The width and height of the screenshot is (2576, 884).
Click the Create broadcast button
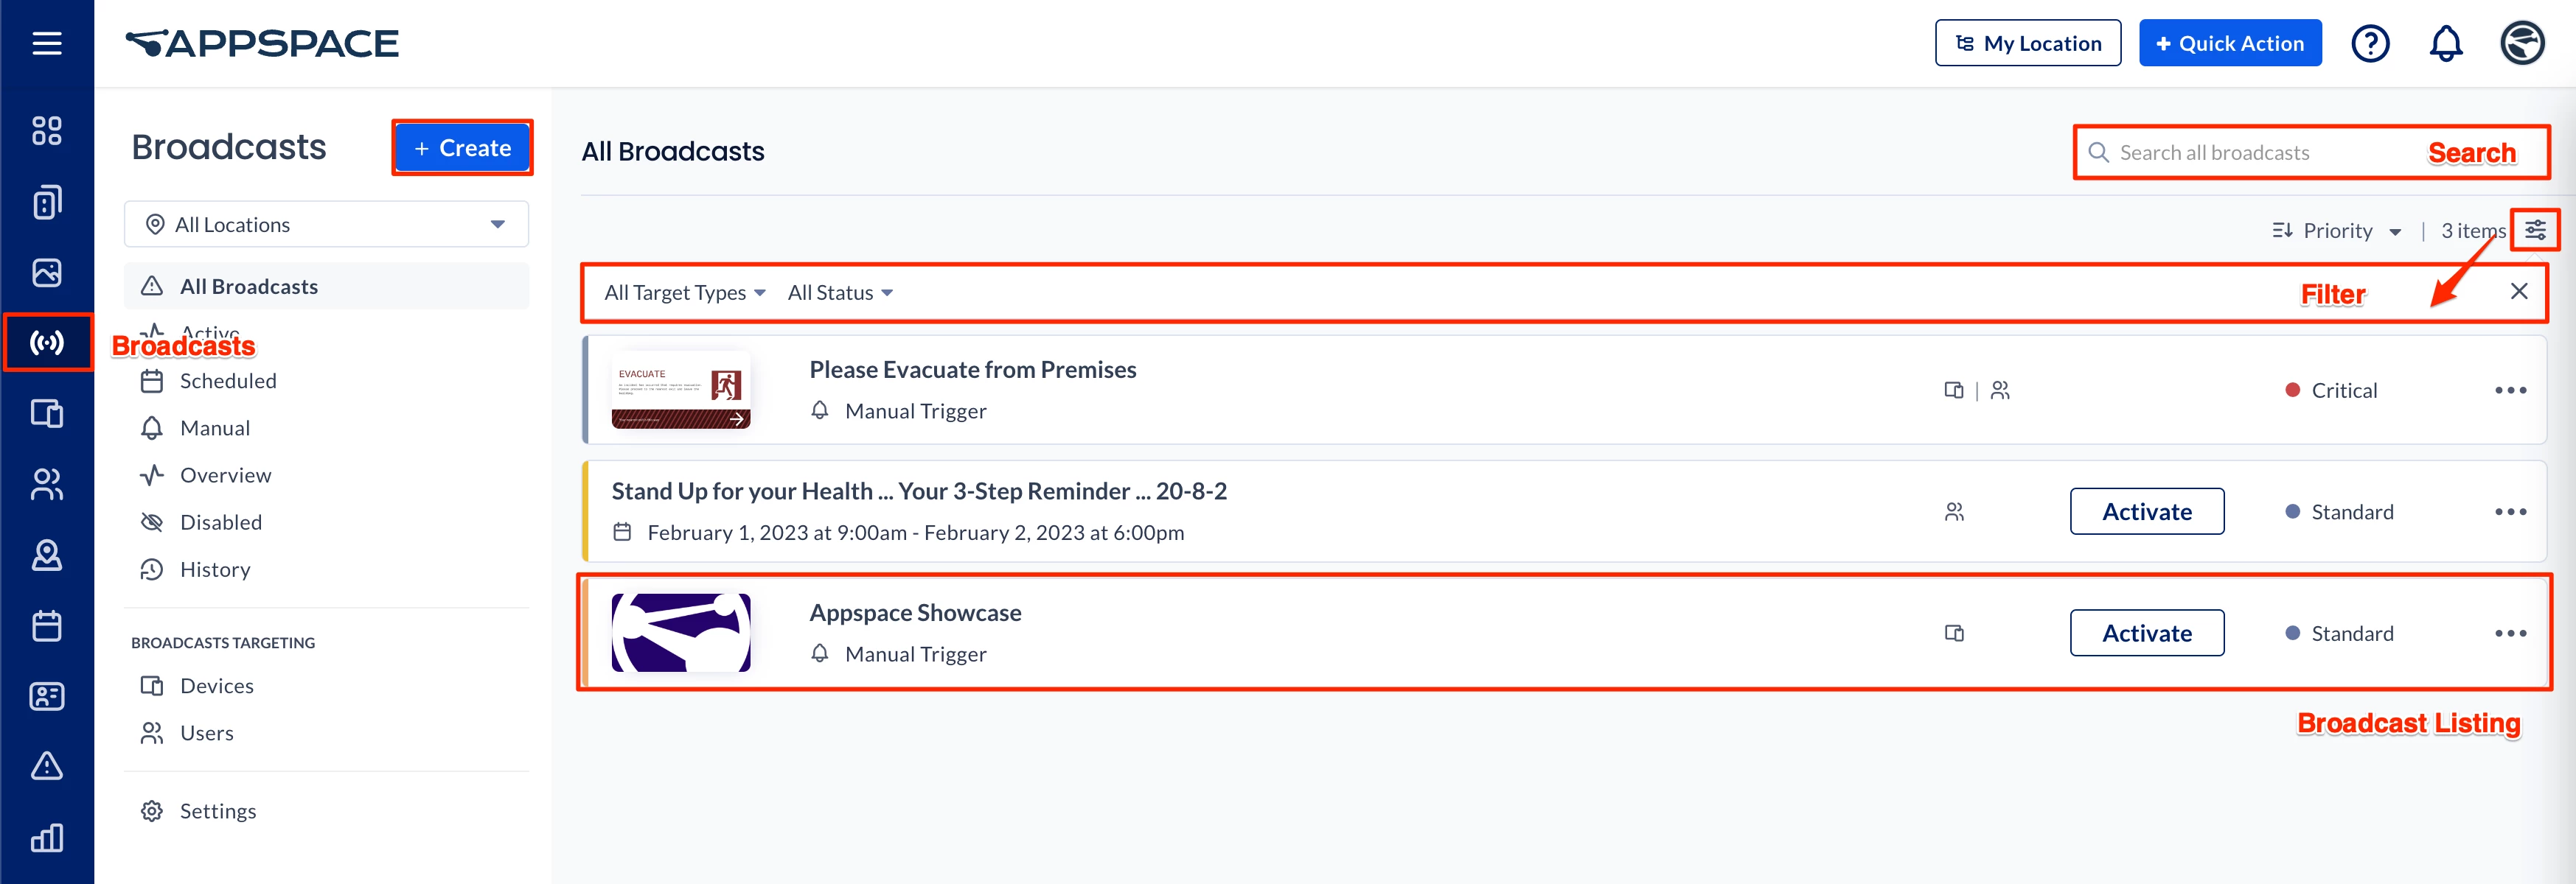tap(462, 148)
